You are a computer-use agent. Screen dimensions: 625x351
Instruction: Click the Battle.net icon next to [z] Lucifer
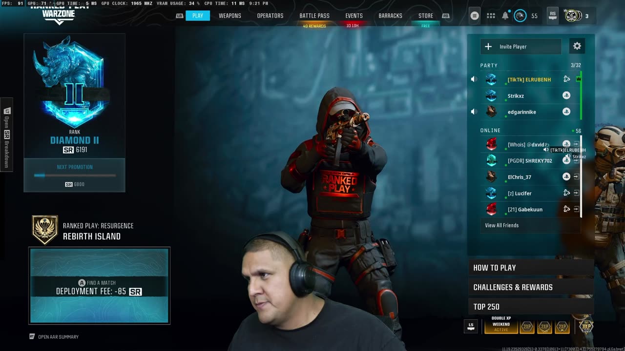pos(566,193)
